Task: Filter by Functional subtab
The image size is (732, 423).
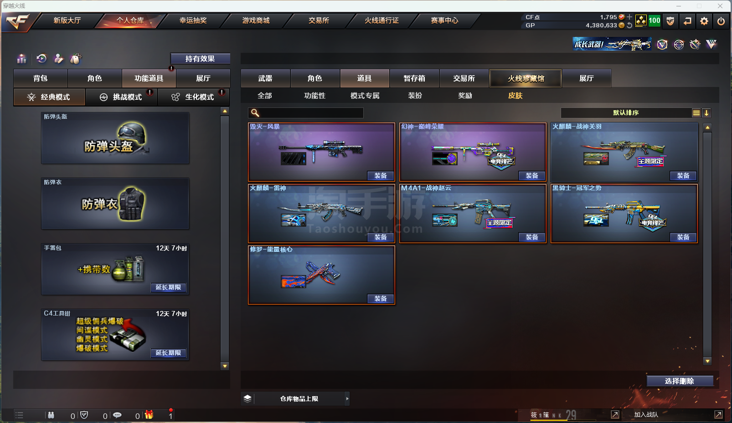Action: tap(315, 96)
